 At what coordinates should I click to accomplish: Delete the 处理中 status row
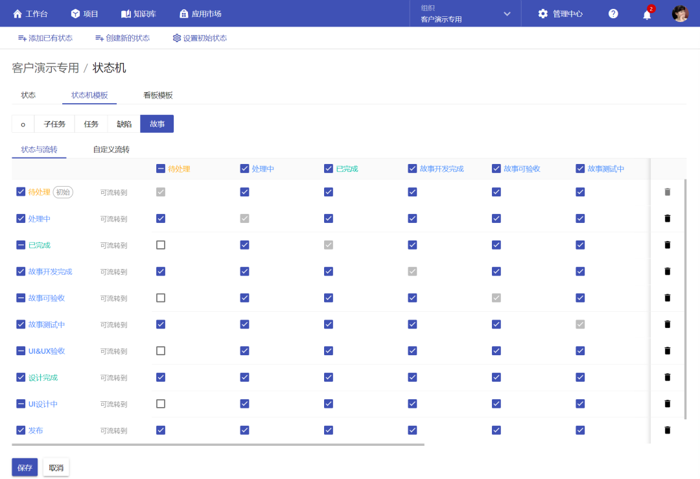tap(668, 218)
